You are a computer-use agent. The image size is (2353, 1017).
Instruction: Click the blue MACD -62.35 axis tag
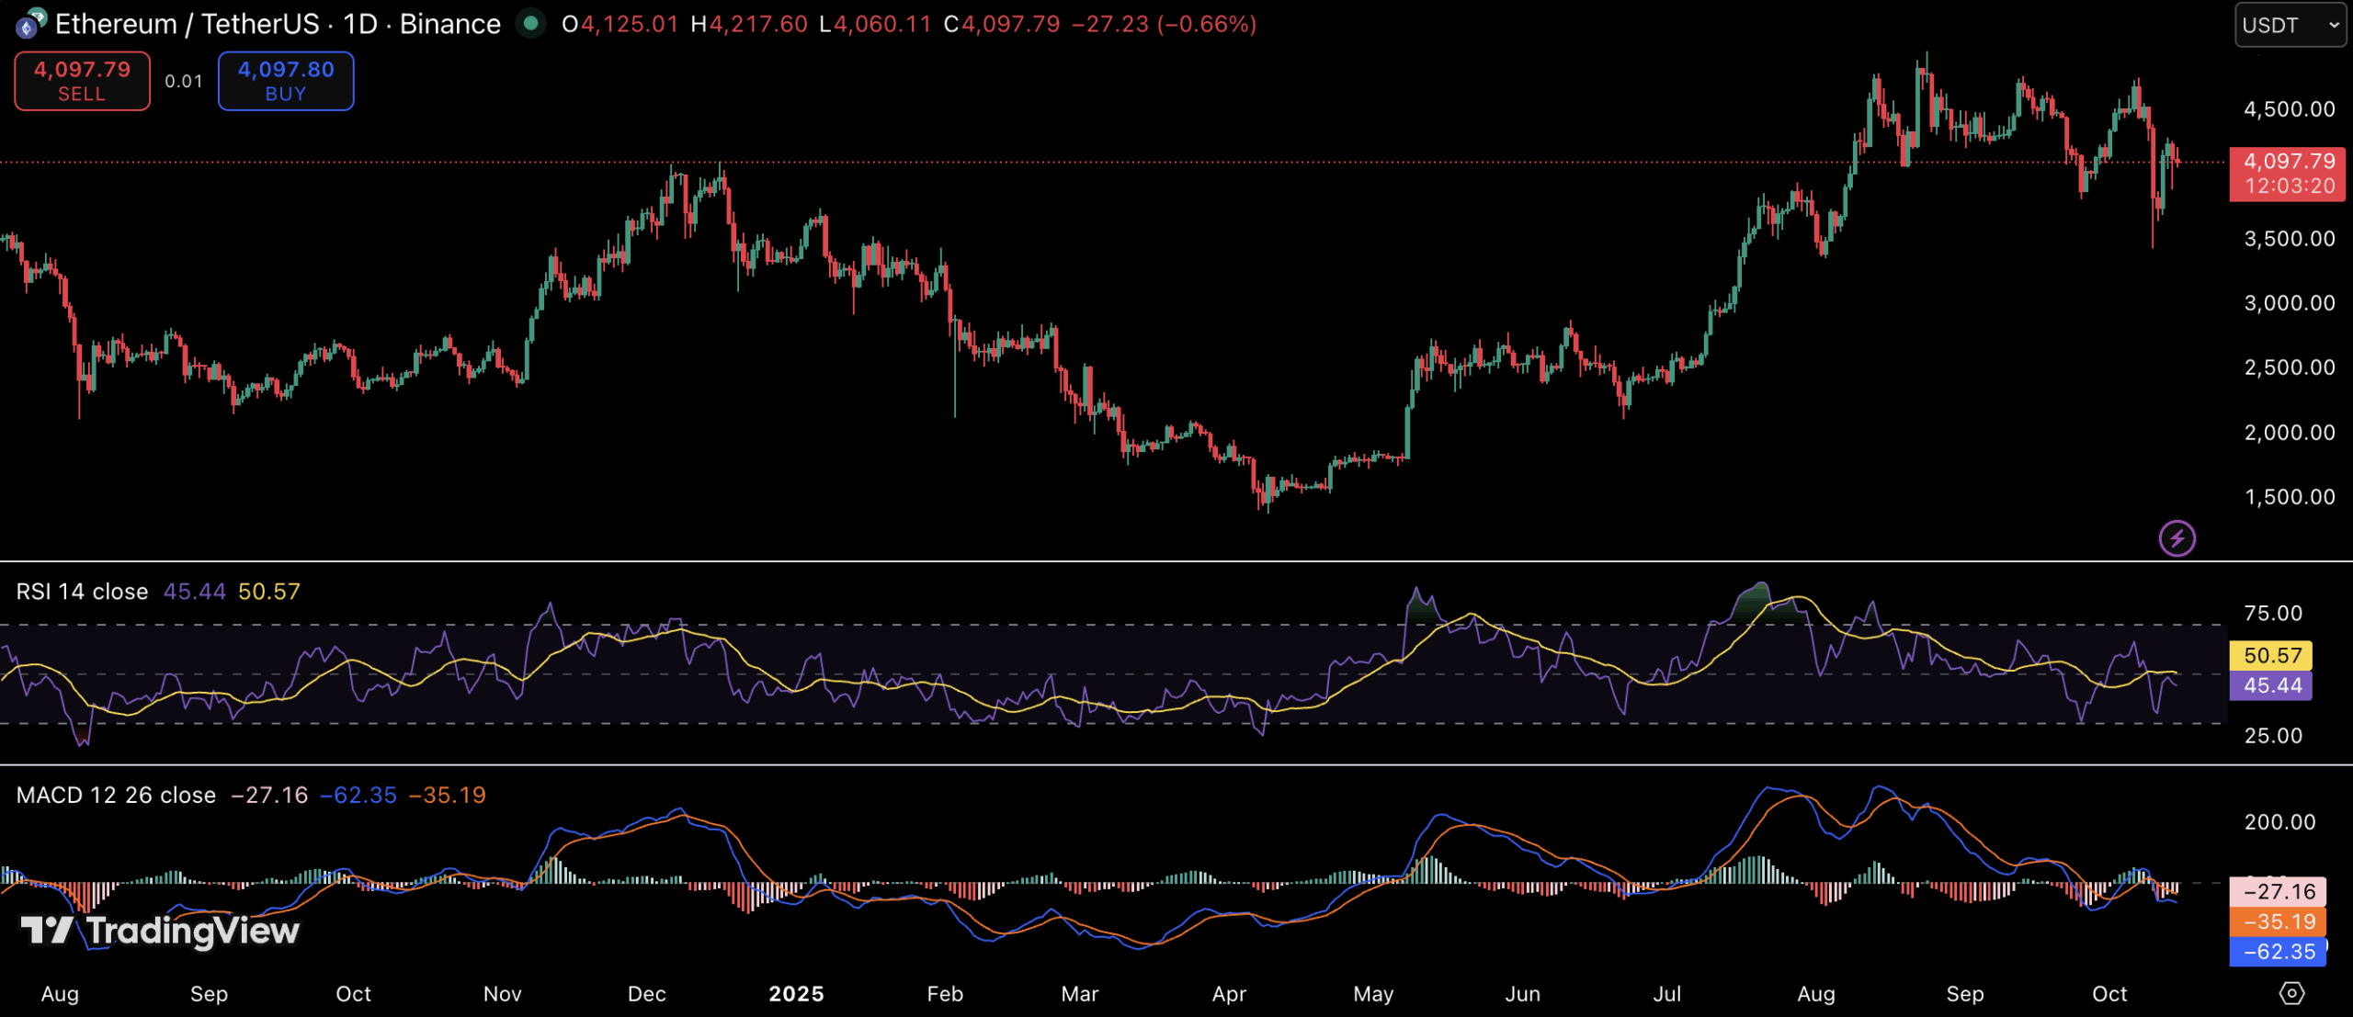[2278, 952]
